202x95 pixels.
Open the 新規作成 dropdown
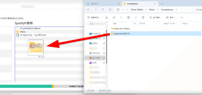pyautogui.click(x=94, y=18)
